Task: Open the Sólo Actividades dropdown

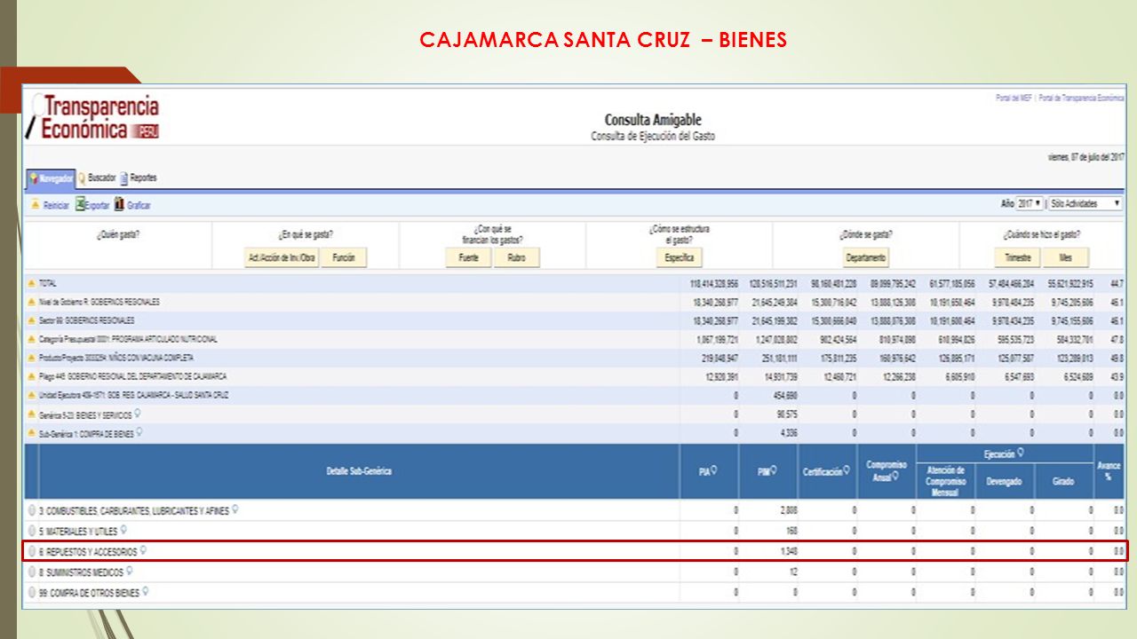Action: [x=1085, y=203]
